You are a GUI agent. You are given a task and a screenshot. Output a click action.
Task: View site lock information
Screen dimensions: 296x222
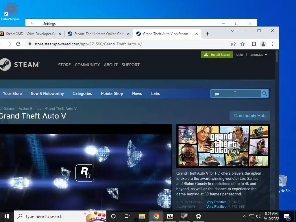tap(30, 44)
